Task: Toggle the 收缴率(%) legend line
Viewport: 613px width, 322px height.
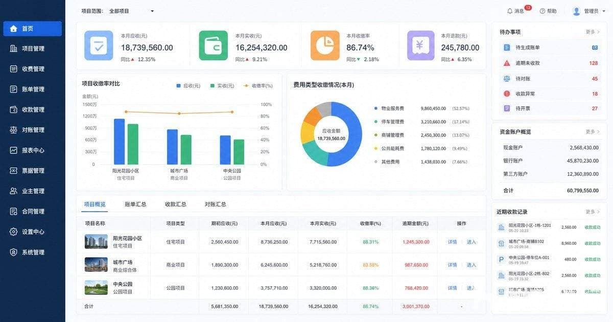Action: pyautogui.click(x=258, y=86)
